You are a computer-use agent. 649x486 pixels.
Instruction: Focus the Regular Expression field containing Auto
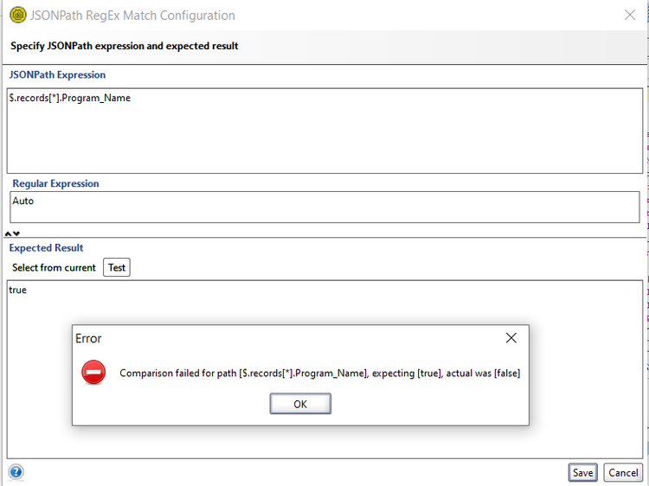324,207
